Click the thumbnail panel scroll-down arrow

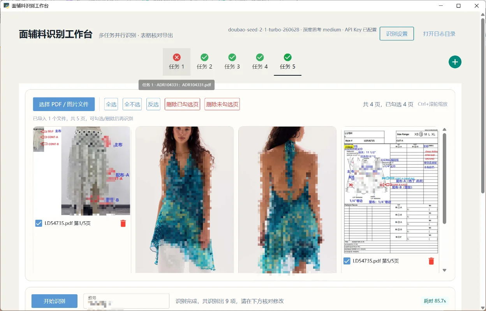(x=444, y=270)
